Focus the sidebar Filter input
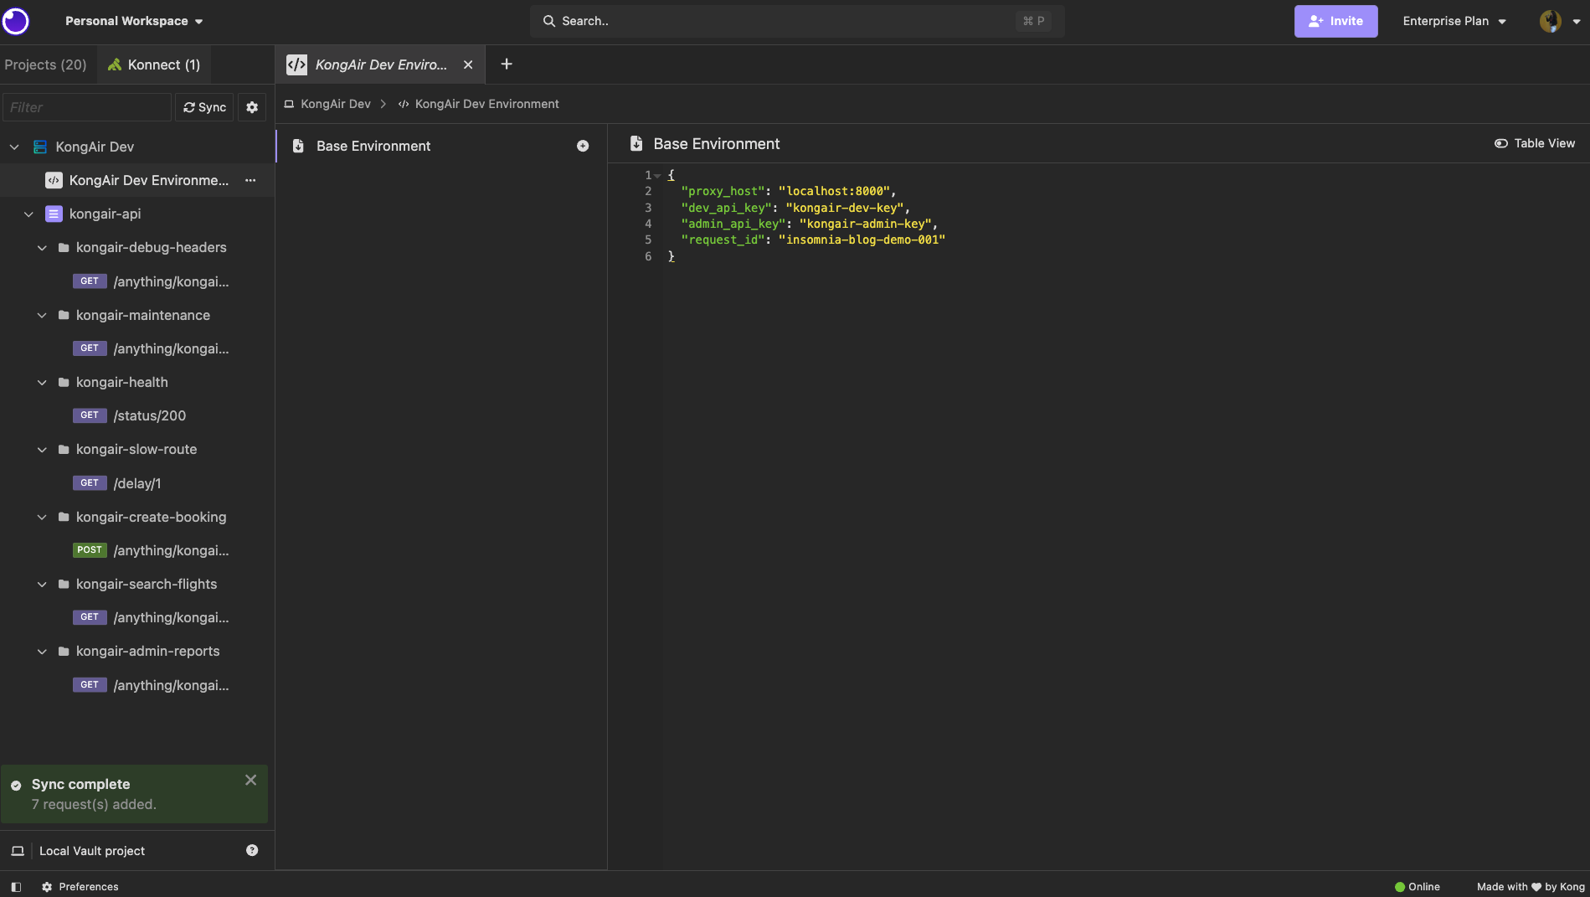The width and height of the screenshot is (1590, 897). (x=87, y=107)
